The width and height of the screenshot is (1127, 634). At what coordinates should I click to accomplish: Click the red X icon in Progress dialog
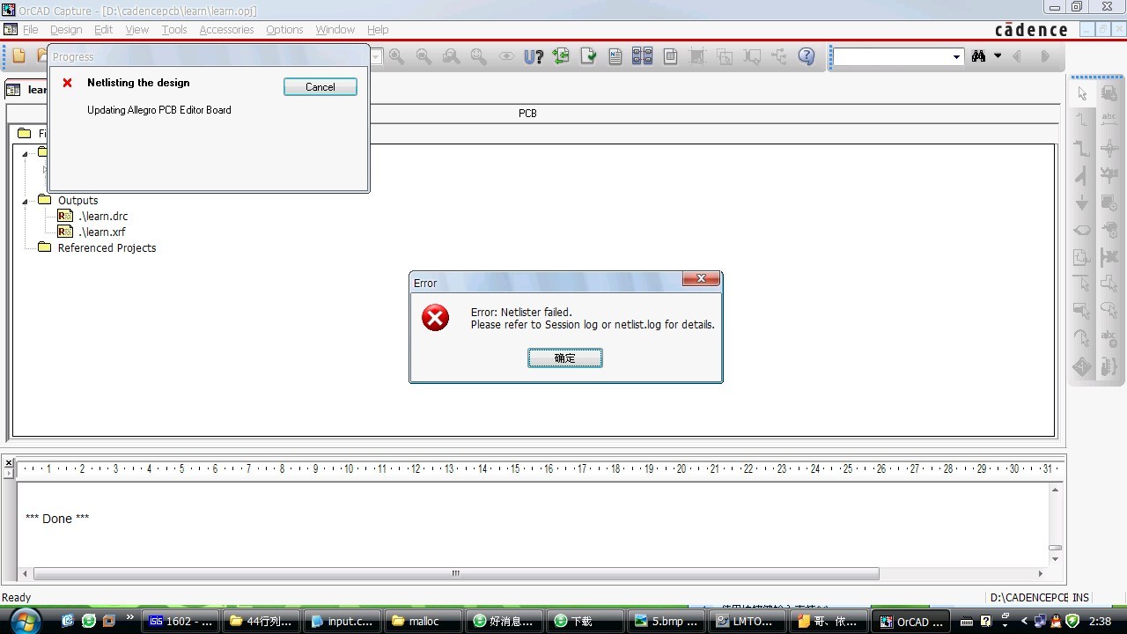67,83
